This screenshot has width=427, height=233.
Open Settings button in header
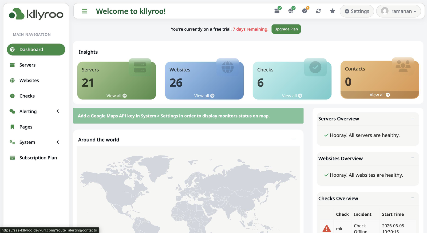click(x=357, y=11)
